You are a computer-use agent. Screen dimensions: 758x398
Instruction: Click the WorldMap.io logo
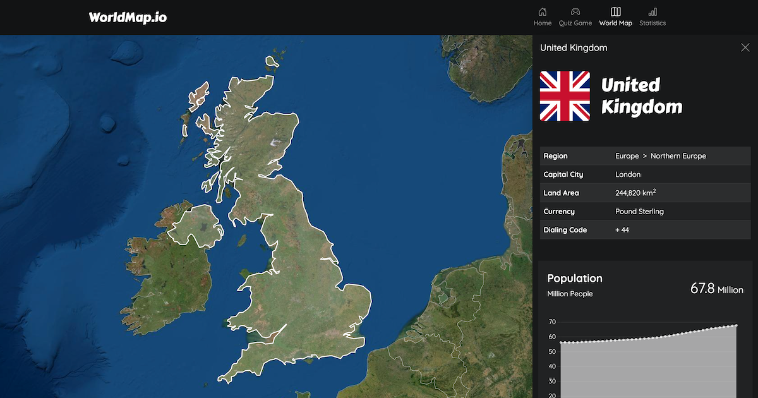coord(128,17)
